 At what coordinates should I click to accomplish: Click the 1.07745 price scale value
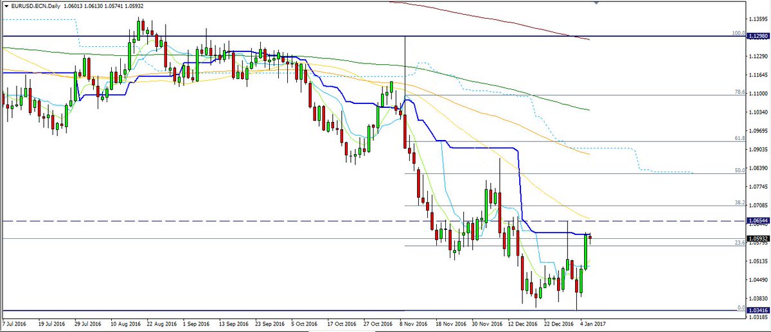pyautogui.click(x=758, y=186)
